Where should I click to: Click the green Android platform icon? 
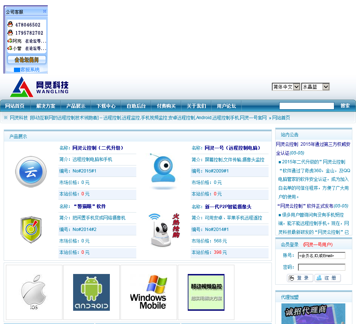(x=91, y=292)
